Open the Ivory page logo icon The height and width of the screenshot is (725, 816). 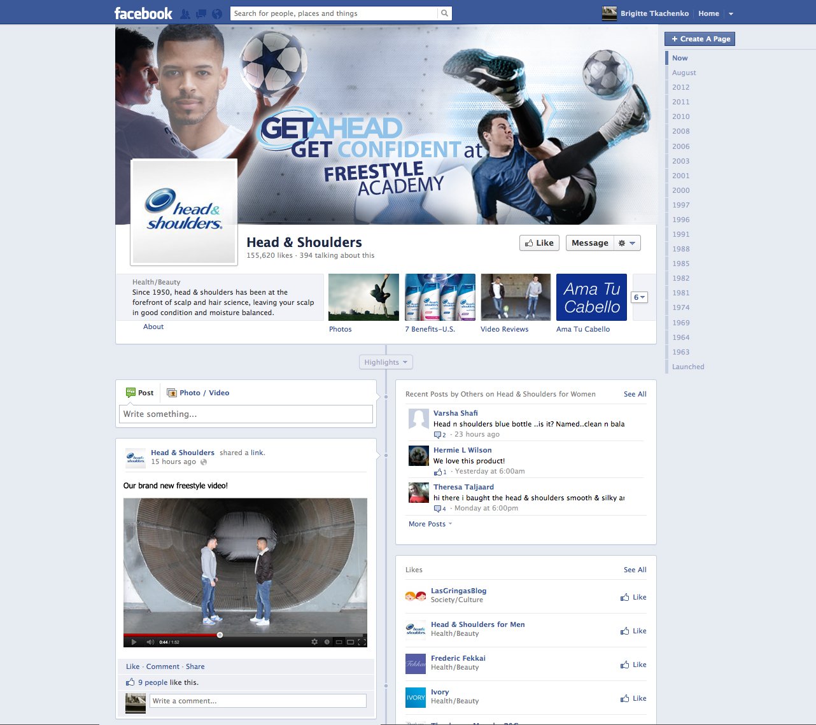point(416,697)
